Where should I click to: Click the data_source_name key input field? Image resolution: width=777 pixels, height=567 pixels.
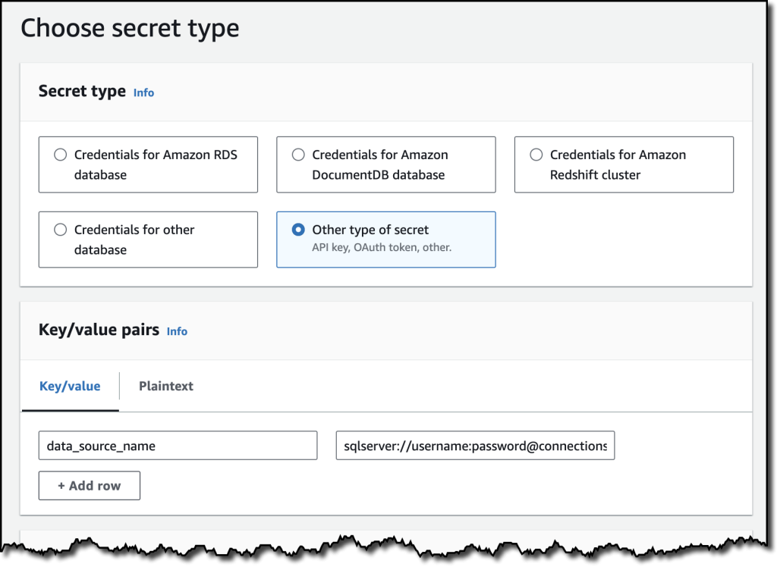coord(178,446)
